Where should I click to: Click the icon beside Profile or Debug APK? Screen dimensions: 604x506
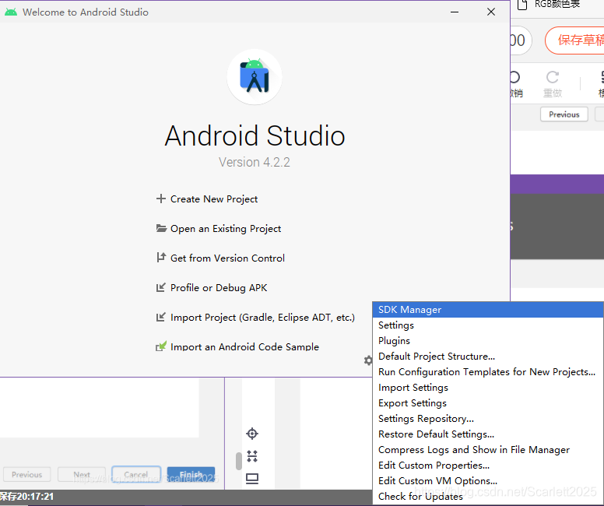point(160,287)
